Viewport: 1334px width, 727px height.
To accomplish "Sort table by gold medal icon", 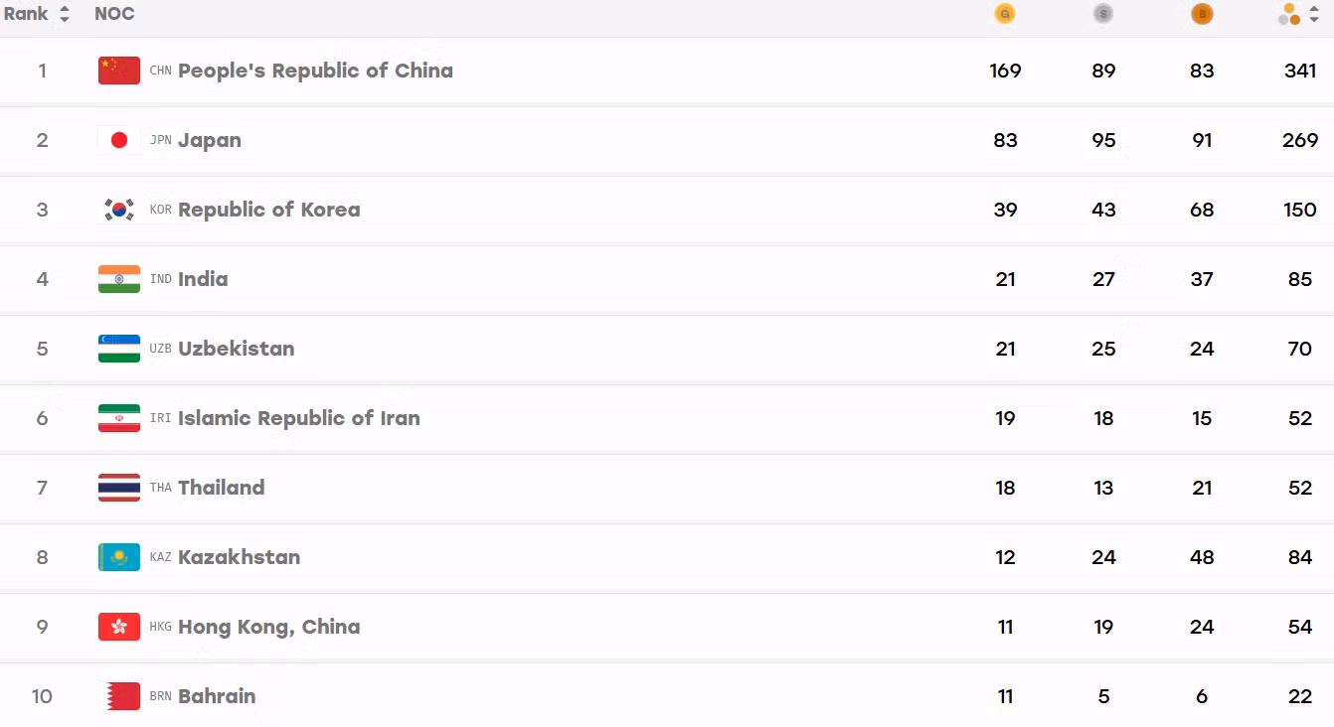I will [1005, 14].
